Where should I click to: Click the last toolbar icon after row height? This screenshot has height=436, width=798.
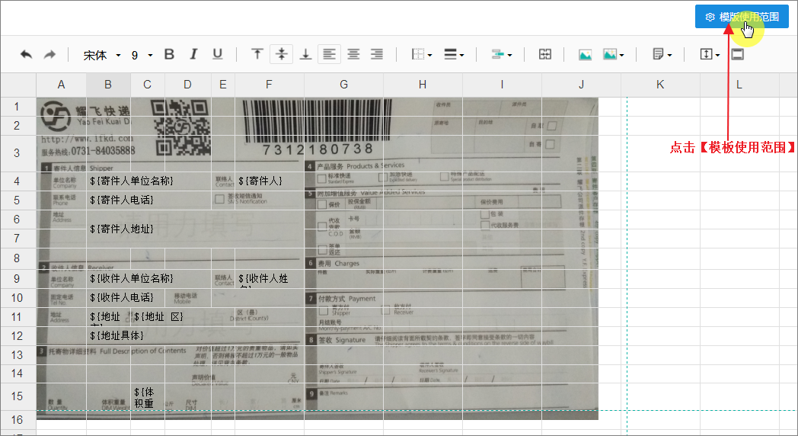[737, 54]
